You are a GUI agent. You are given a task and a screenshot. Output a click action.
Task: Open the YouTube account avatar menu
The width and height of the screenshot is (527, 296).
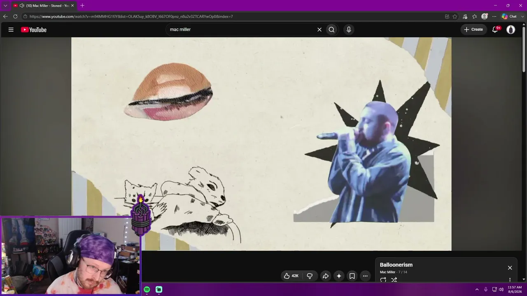click(x=511, y=30)
